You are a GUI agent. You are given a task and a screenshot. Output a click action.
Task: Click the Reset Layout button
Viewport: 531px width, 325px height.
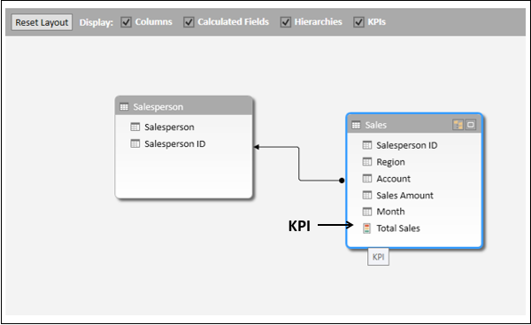(x=42, y=22)
